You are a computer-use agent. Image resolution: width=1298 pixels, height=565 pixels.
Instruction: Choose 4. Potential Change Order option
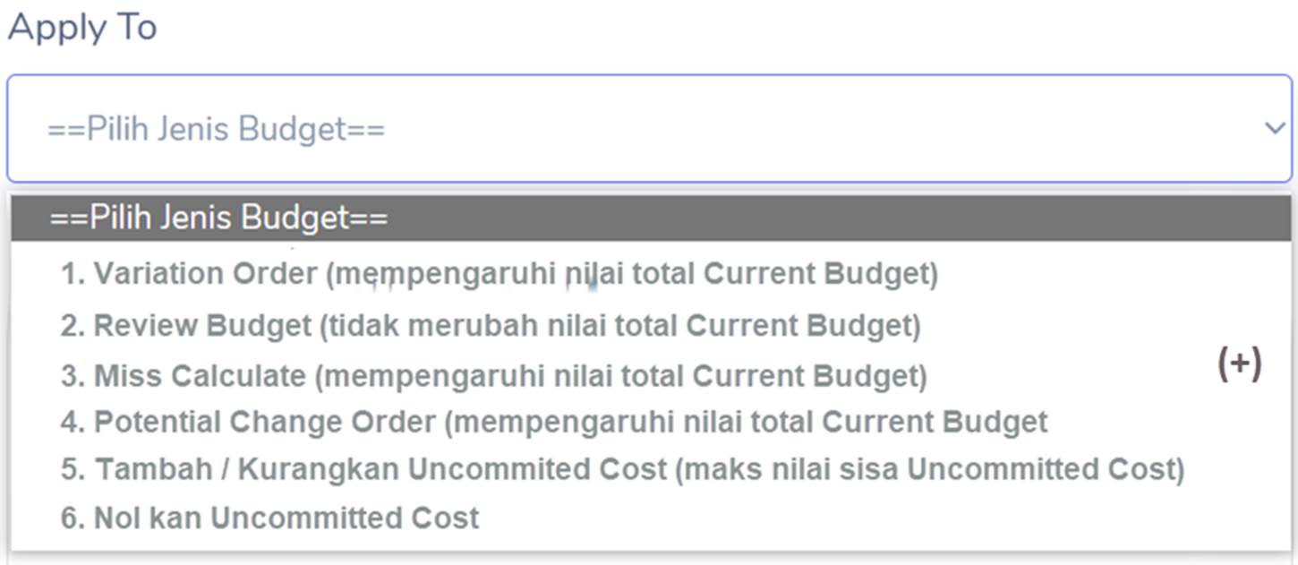click(x=553, y=422)
